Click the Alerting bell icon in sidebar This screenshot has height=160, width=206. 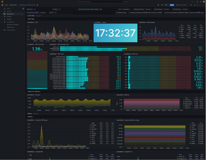(4, 19)
